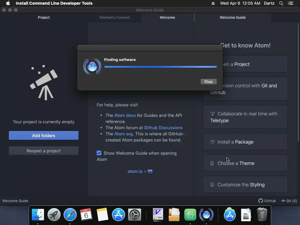Click the eject icon in menu bar

pos(213,3)
